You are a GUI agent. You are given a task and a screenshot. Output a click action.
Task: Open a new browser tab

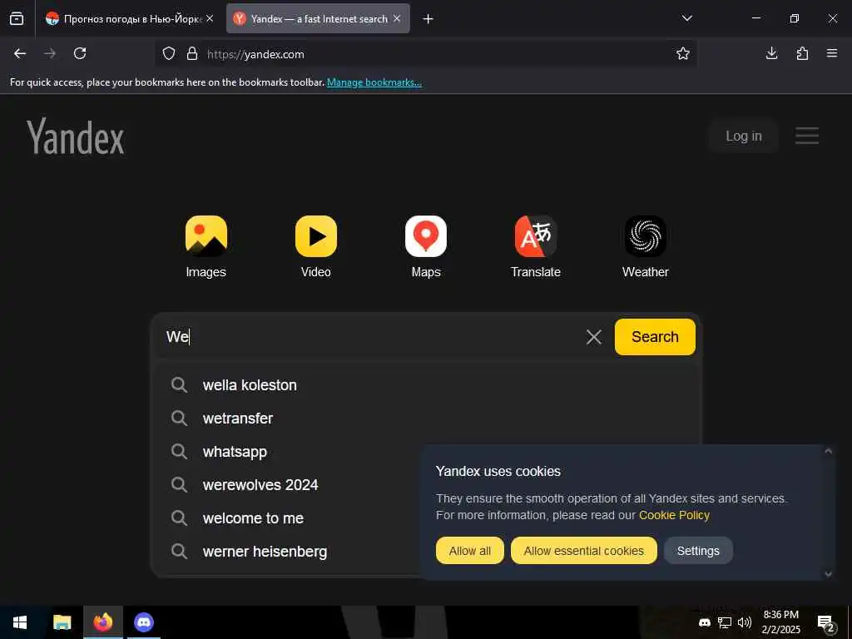pyautogui.click(x=428, y=19)
